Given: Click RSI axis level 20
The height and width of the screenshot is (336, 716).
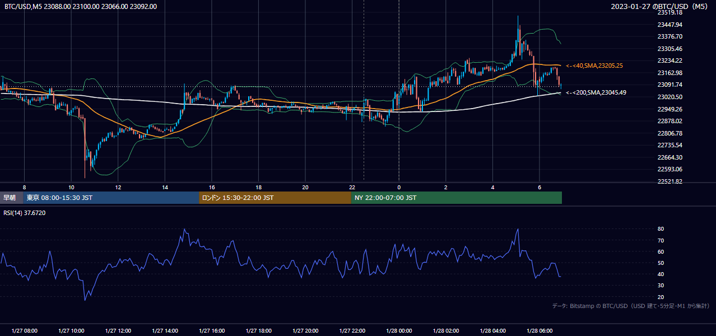Looking at the screenshot, I should coord(661,297).
